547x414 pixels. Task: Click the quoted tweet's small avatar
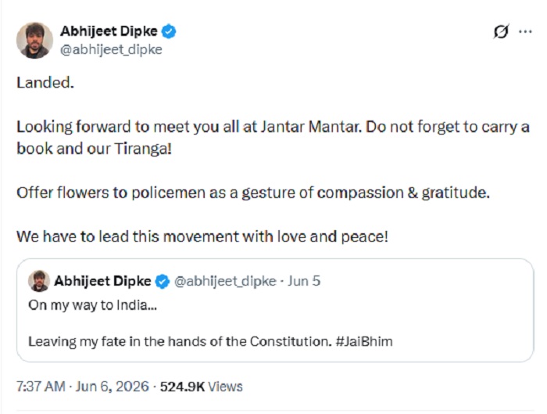coord(39,281)
